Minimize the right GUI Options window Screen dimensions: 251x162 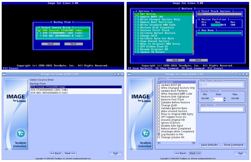point(240,74)
